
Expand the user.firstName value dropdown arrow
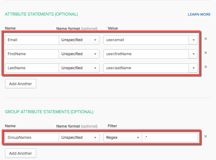tap(193, 54)
